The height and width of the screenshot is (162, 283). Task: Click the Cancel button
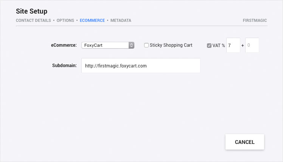[245, 142]
